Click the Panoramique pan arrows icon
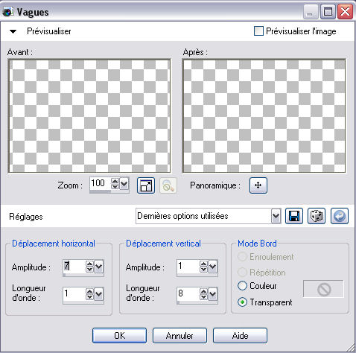This screenshot has width=356, height=353. (x=258, y=185)
